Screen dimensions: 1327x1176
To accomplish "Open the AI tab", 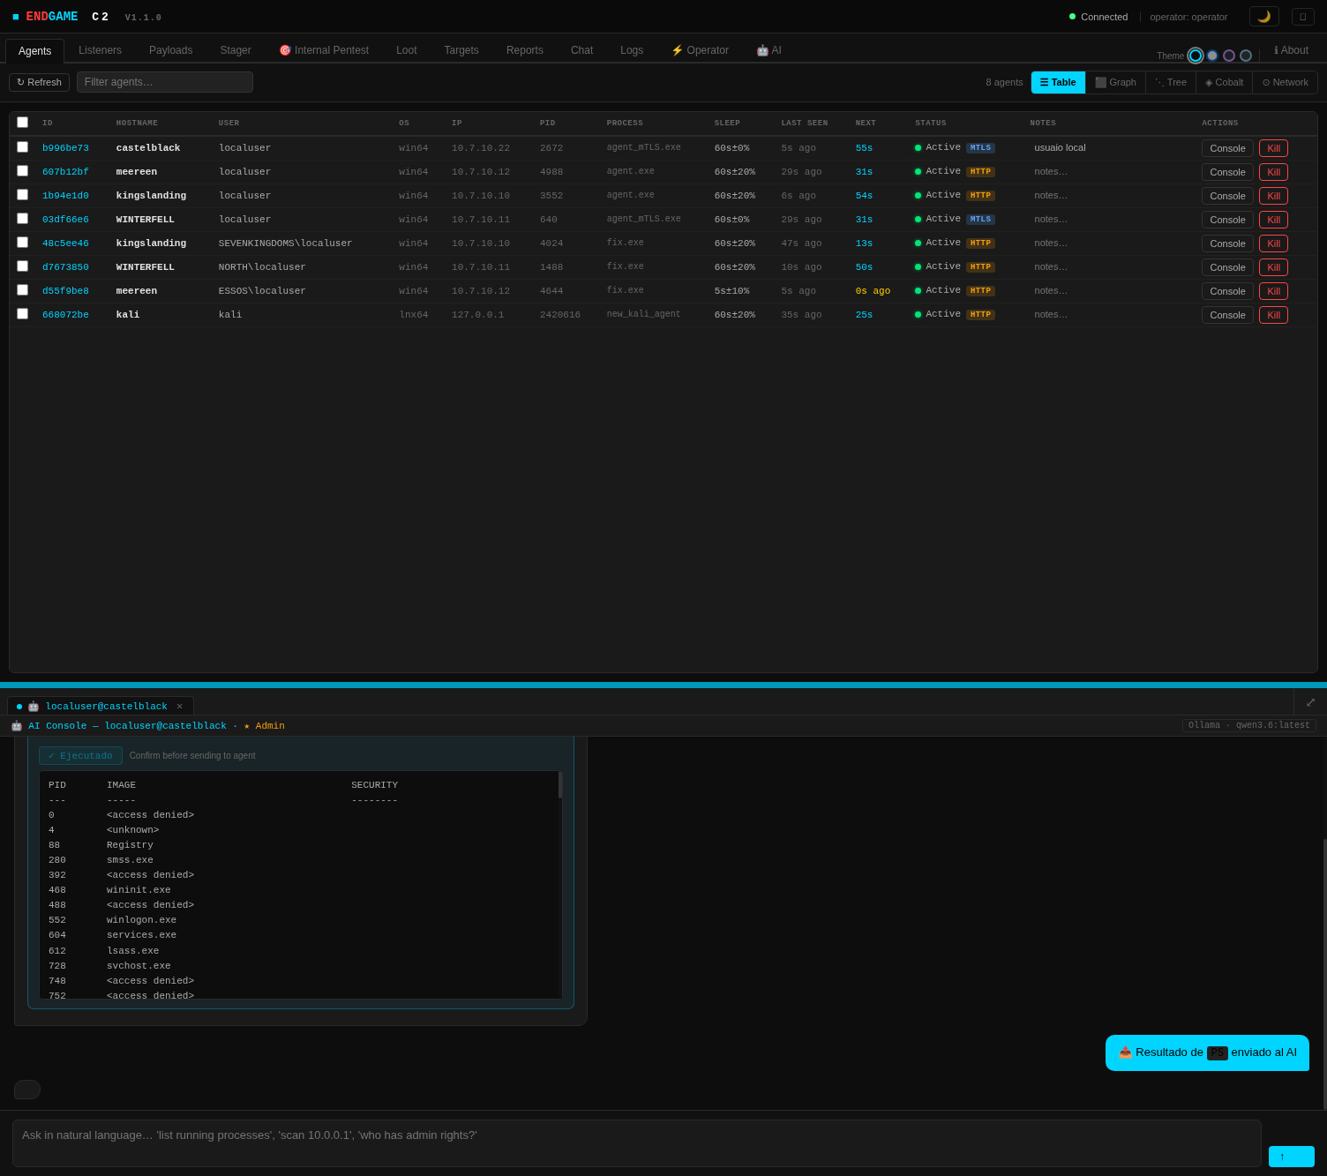I will click(768, 50).
